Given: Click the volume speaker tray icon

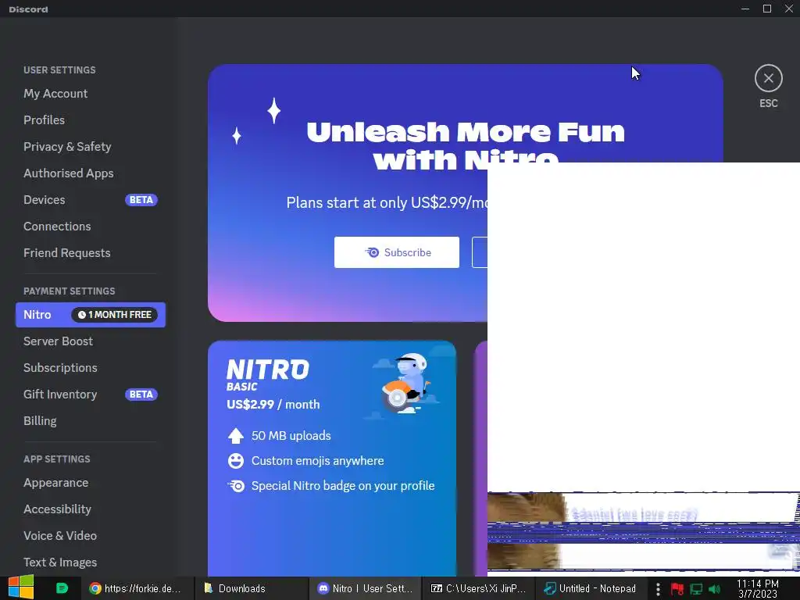Looking at the screenshot, I should [x=714, y=589].
